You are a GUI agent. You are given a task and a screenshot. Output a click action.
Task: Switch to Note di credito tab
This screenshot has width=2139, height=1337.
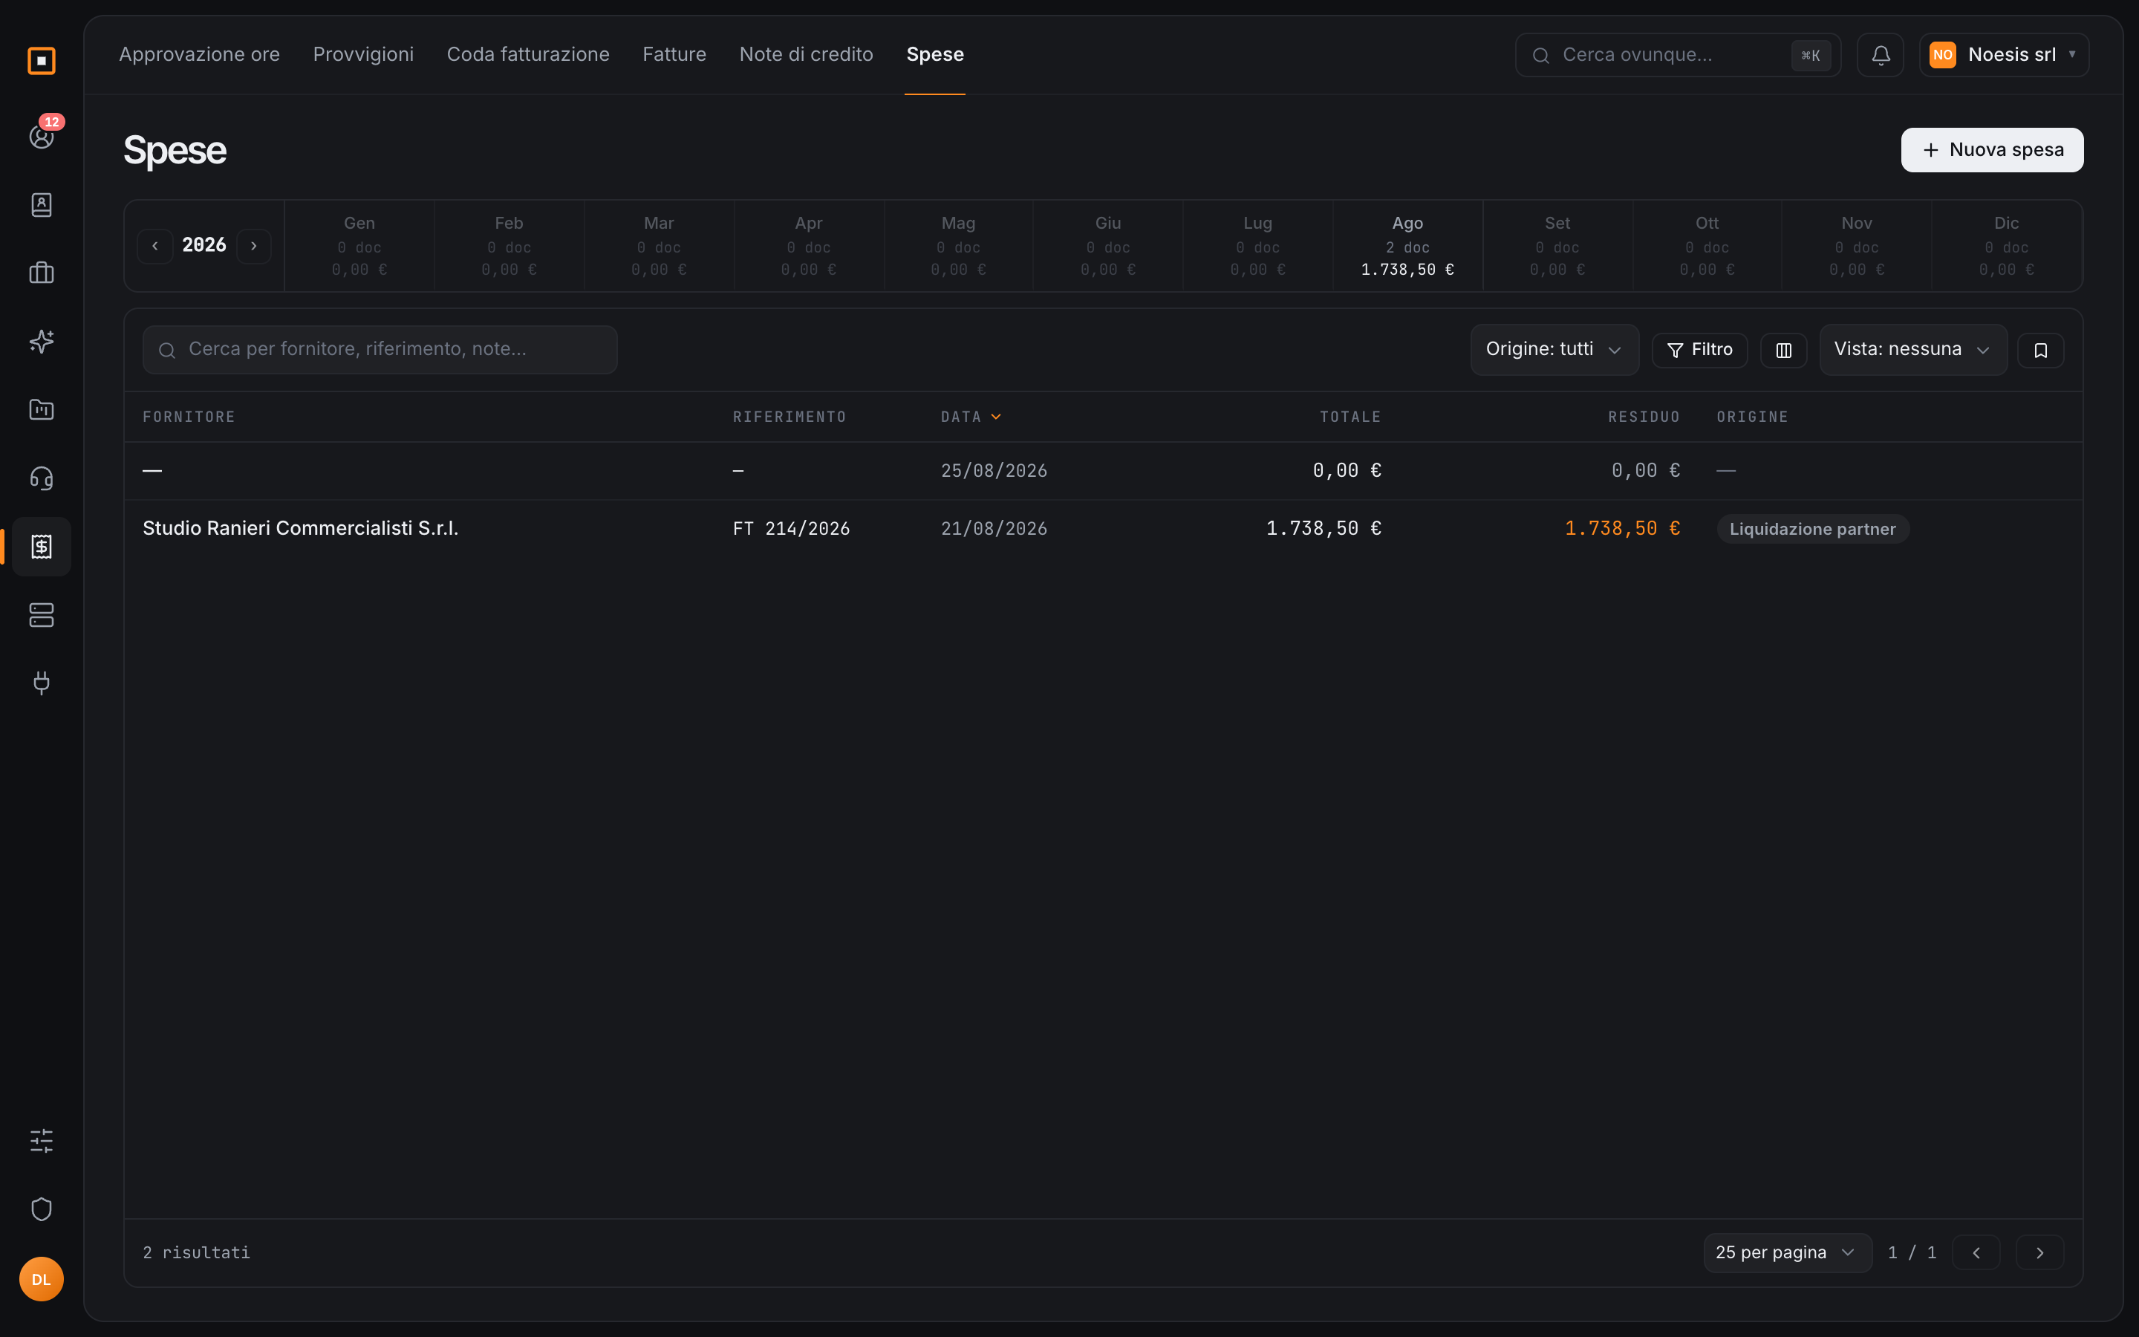pos(806,55)
